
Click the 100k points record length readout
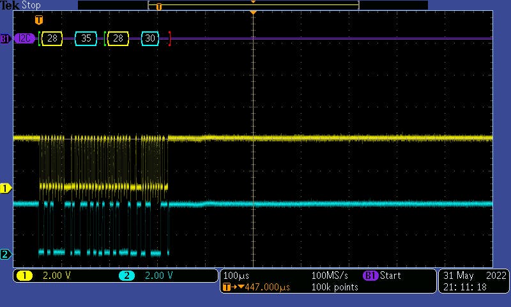coord(335,287)
